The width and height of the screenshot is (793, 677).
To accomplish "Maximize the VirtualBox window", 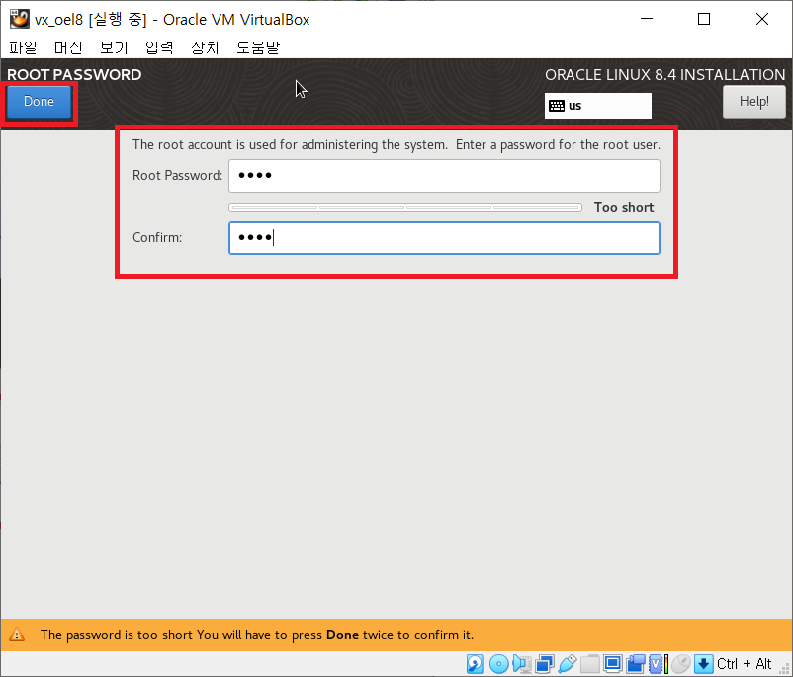I will tap(703, 19).
